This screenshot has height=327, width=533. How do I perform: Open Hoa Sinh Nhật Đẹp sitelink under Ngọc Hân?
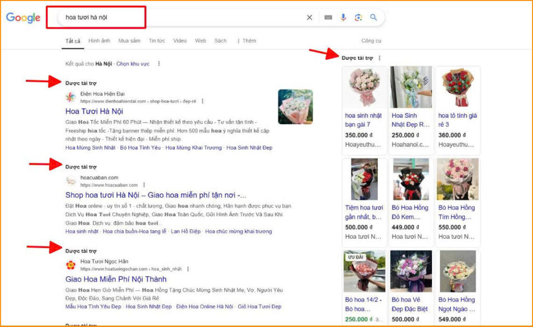click(x=148, y=307)
